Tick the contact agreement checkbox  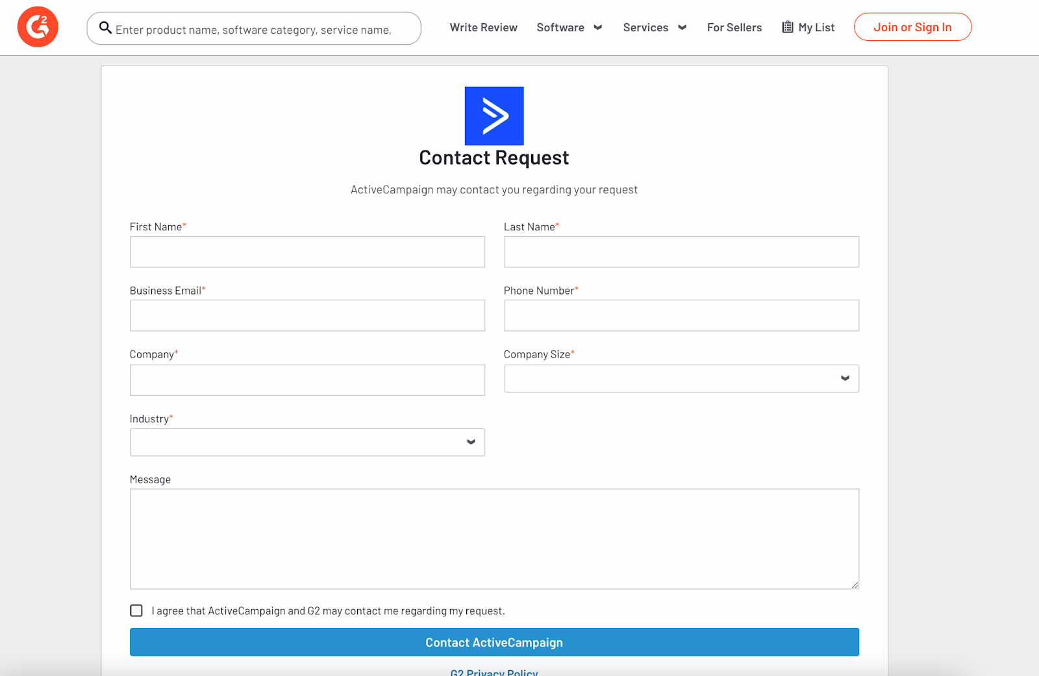136,610
